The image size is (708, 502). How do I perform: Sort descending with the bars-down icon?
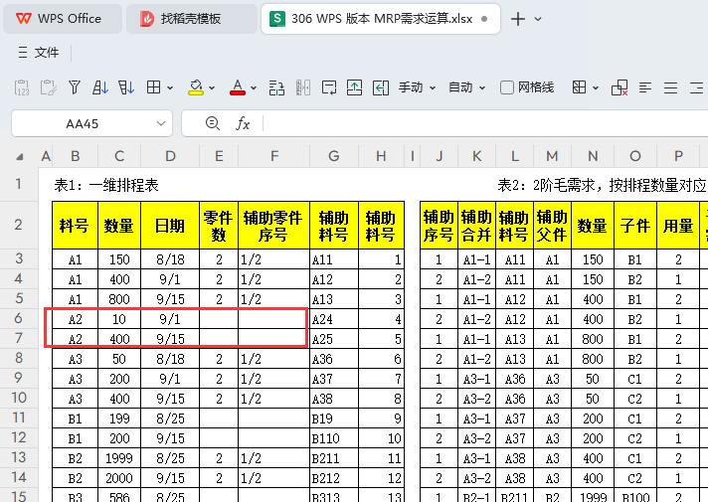(126, 87)
